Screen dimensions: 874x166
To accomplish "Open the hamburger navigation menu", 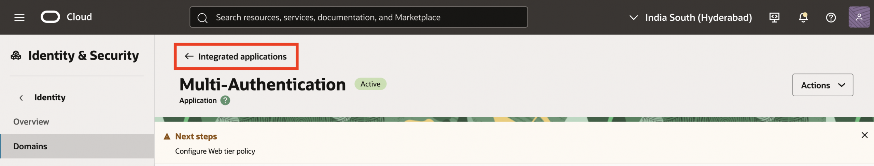I will [19, 17].
